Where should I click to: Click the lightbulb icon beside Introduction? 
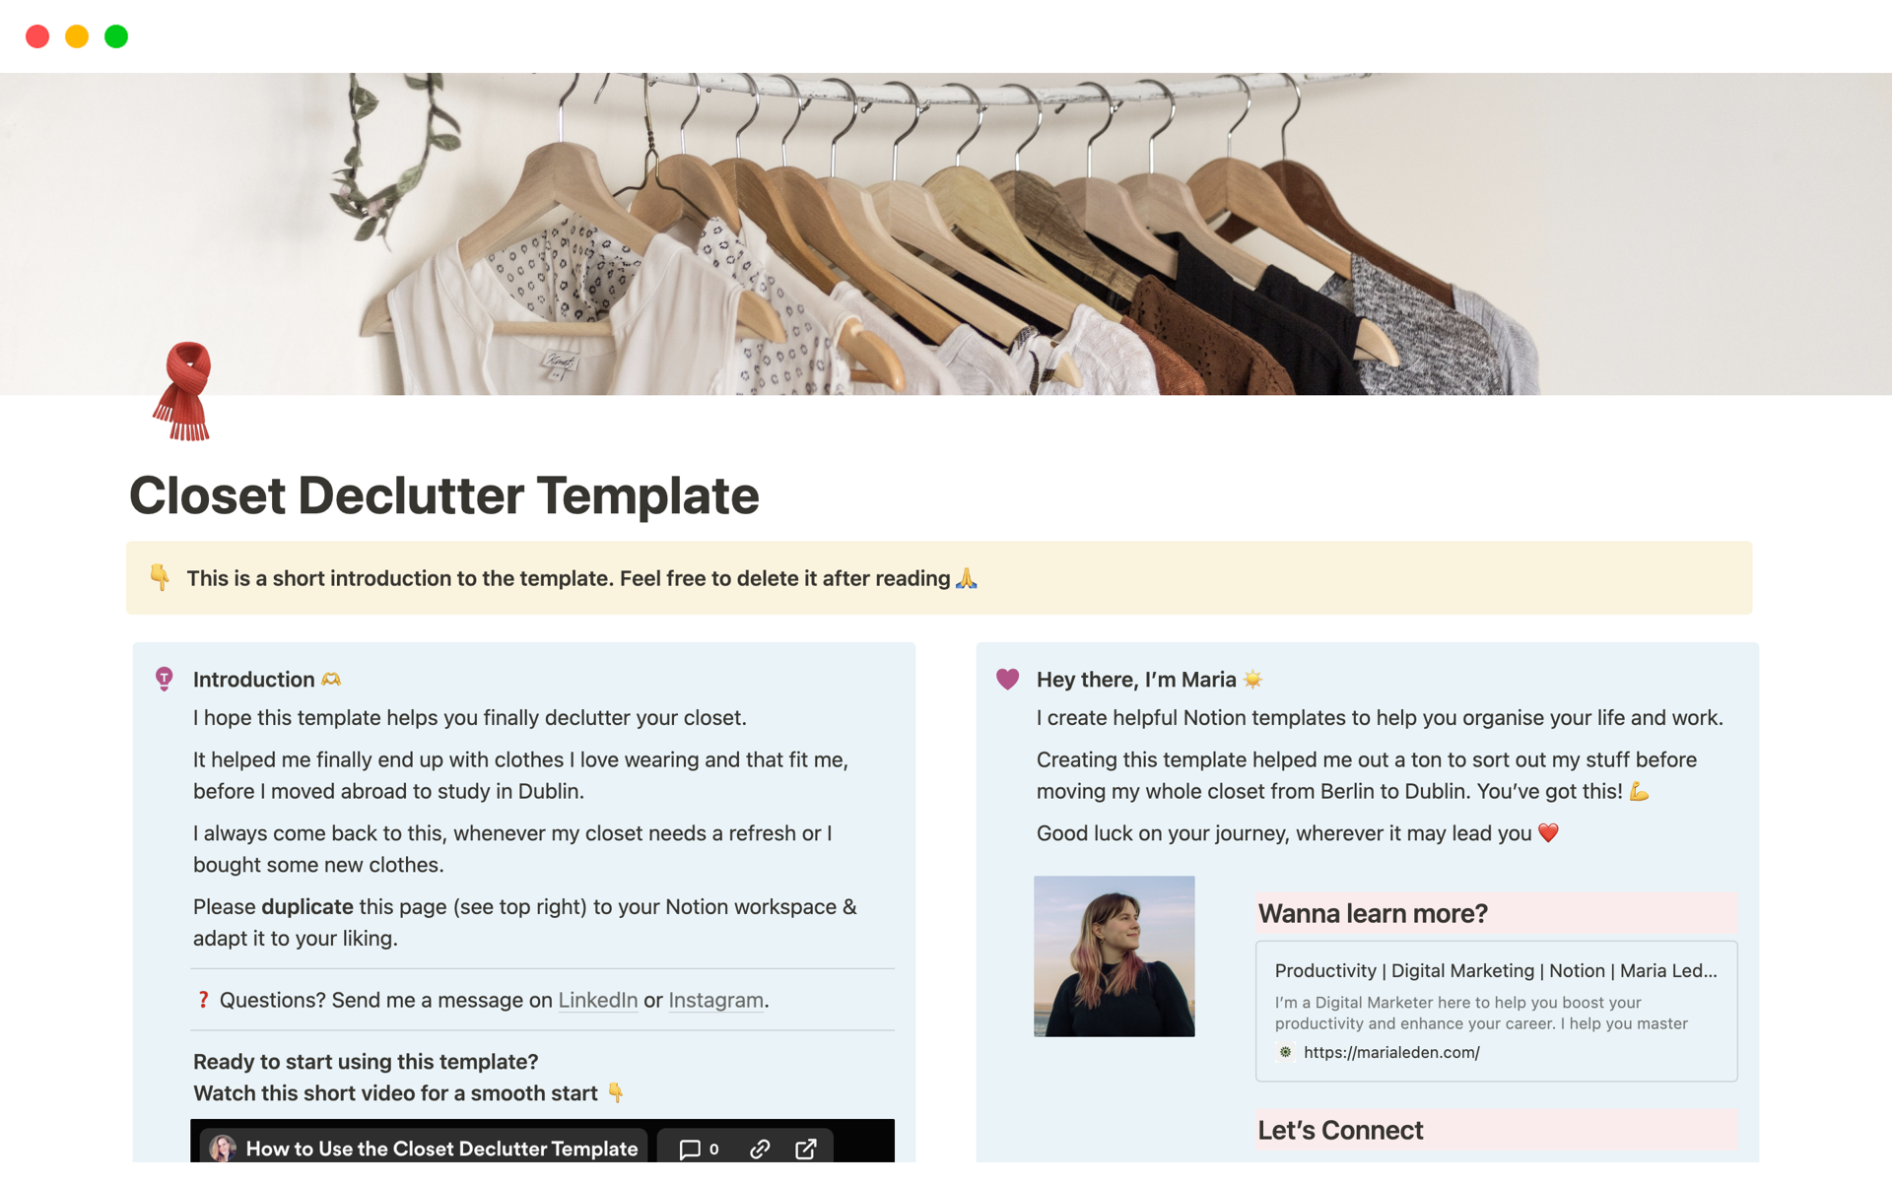[x=165, y=679]
